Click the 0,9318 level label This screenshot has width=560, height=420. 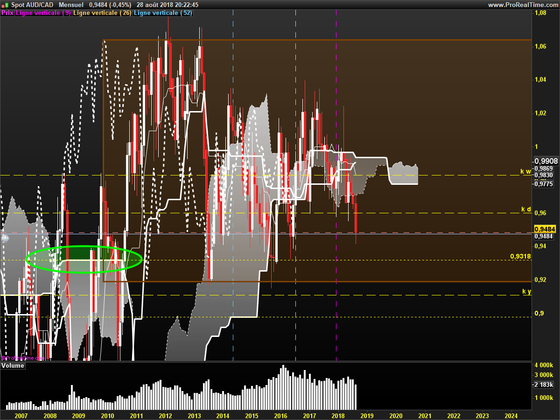click(520, 256)
